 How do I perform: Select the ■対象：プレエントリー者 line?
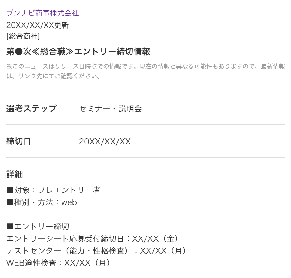coord(53,190)
